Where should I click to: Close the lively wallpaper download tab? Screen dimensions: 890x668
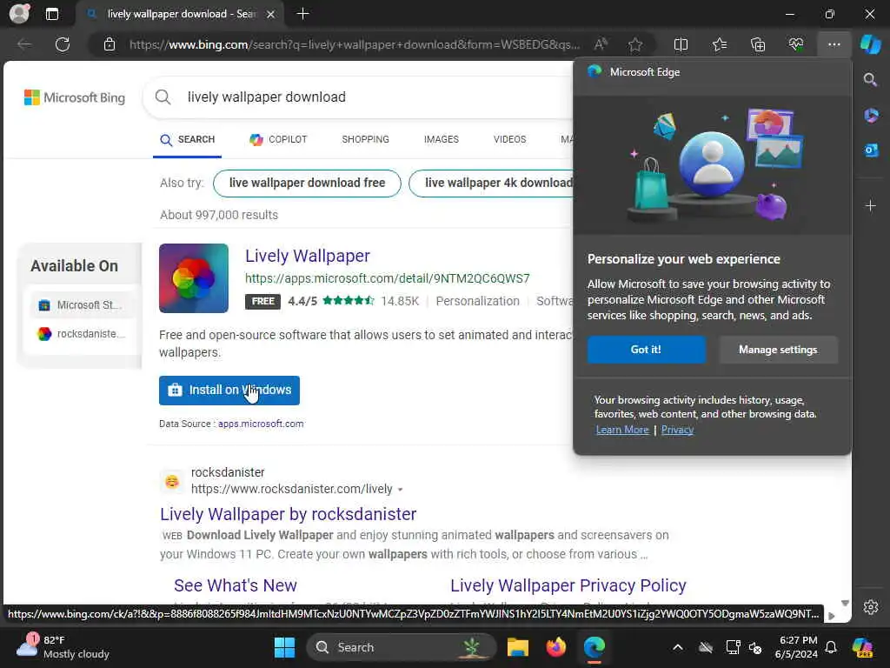(x=271, y=14)
